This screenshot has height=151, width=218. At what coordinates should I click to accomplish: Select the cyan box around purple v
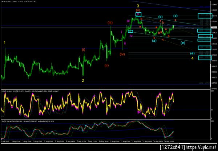point(138,14)
